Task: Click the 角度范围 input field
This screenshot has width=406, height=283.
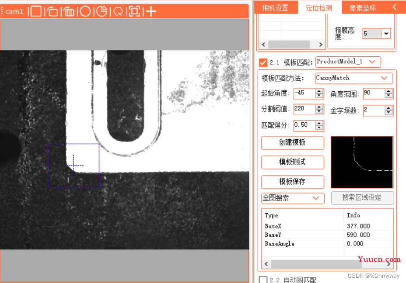Action: [x=374, y=93]
